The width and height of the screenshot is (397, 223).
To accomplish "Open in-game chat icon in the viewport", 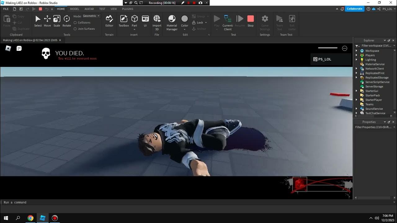I will [19, 48].
